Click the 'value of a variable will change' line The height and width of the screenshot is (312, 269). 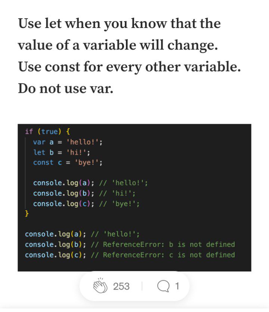(x=117, y=45)
